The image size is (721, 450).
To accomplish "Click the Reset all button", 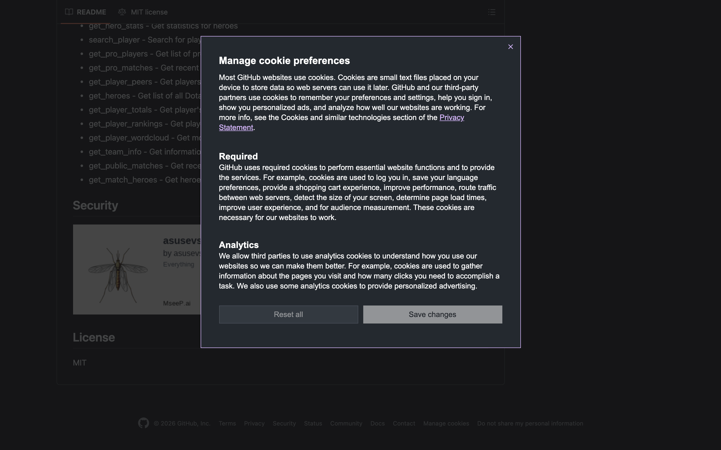I will pos(288,314).
